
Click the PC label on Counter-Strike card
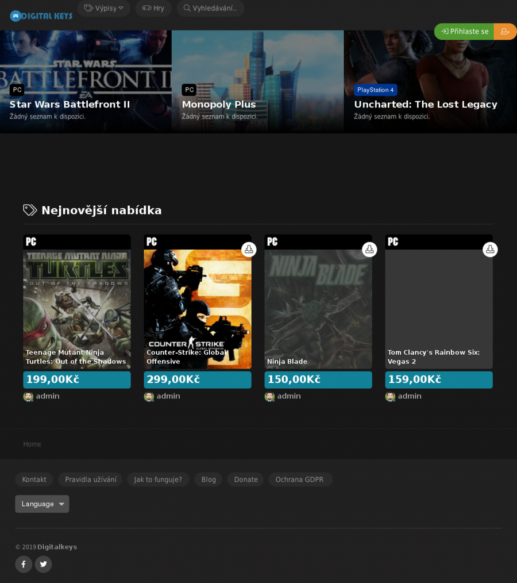[152, 242]
